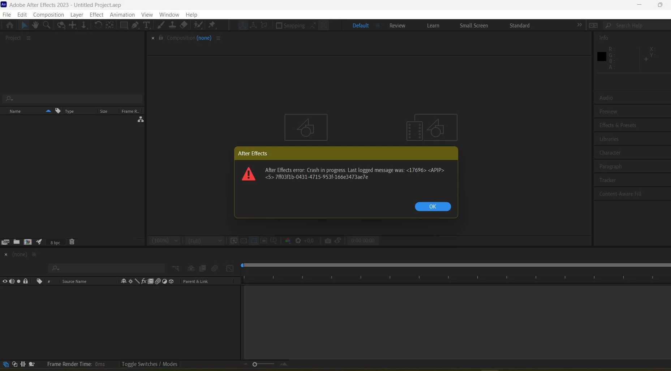Select the Pan Behind anchor point tool

109,25
